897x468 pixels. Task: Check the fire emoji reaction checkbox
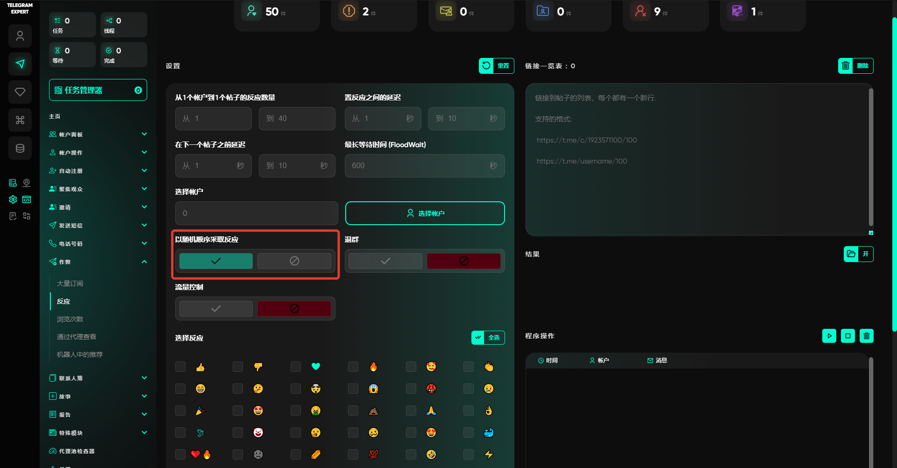(353, 367)
